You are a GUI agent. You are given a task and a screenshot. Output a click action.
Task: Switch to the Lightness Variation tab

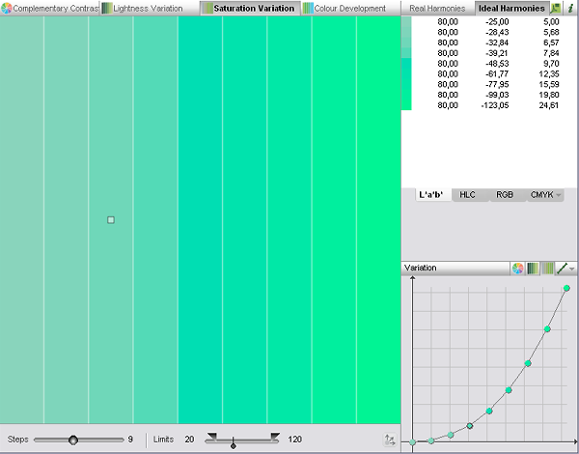point(147,8)
